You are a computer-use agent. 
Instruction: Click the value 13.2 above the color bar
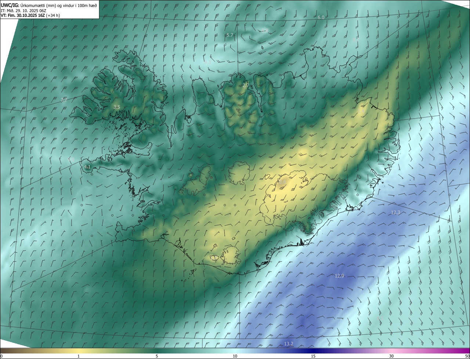[x=289, y=344]
